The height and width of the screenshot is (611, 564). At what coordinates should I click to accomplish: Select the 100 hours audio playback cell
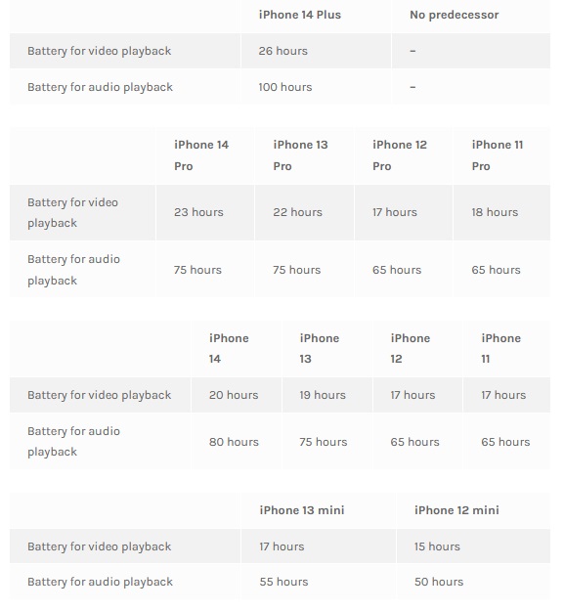285,87
